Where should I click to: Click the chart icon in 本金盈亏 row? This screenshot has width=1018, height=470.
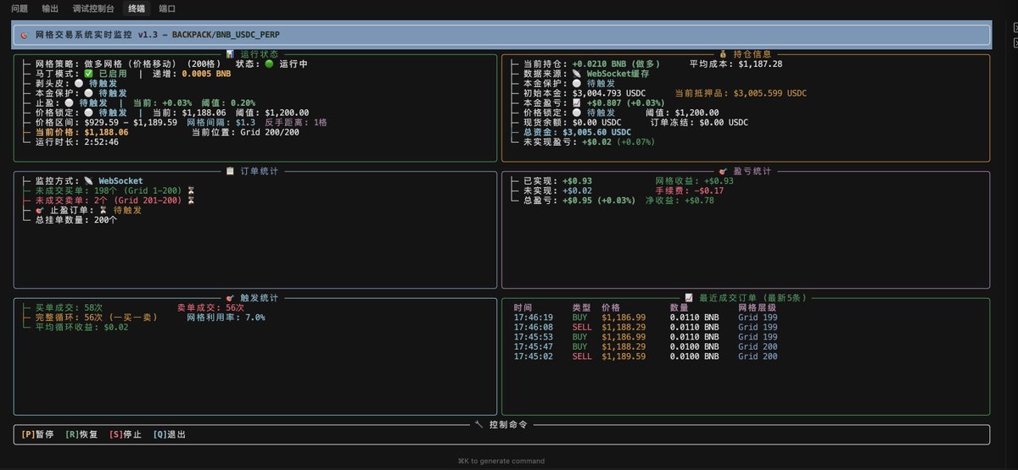click(578, 102)
